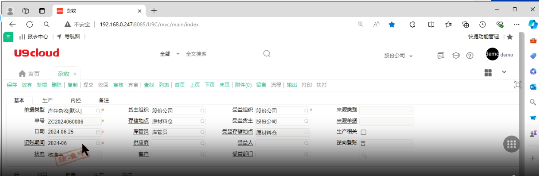The width and height of the screenshot is (539, 176).
Task: Favorite this page with browser star icon
Action: tap(392, 25)
